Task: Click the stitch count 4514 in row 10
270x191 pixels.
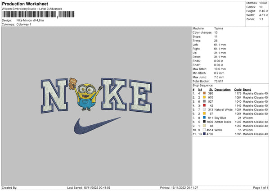Action: point(210,130)
